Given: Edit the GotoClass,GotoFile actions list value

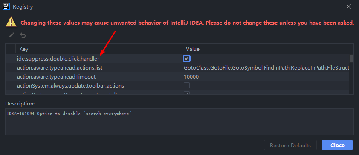Looking at the screenshot, I should coord(266,68).
